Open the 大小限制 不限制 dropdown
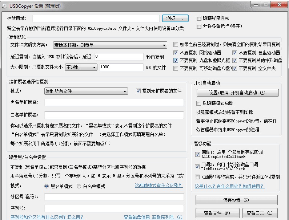 point(81,68)
